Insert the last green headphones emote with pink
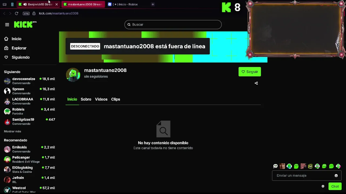 click(338, 166)
